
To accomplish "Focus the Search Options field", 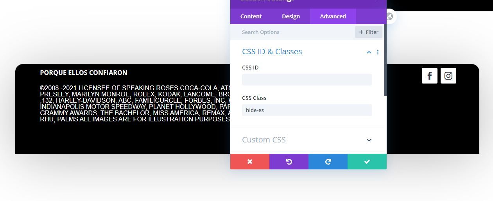I will (292, 32).
